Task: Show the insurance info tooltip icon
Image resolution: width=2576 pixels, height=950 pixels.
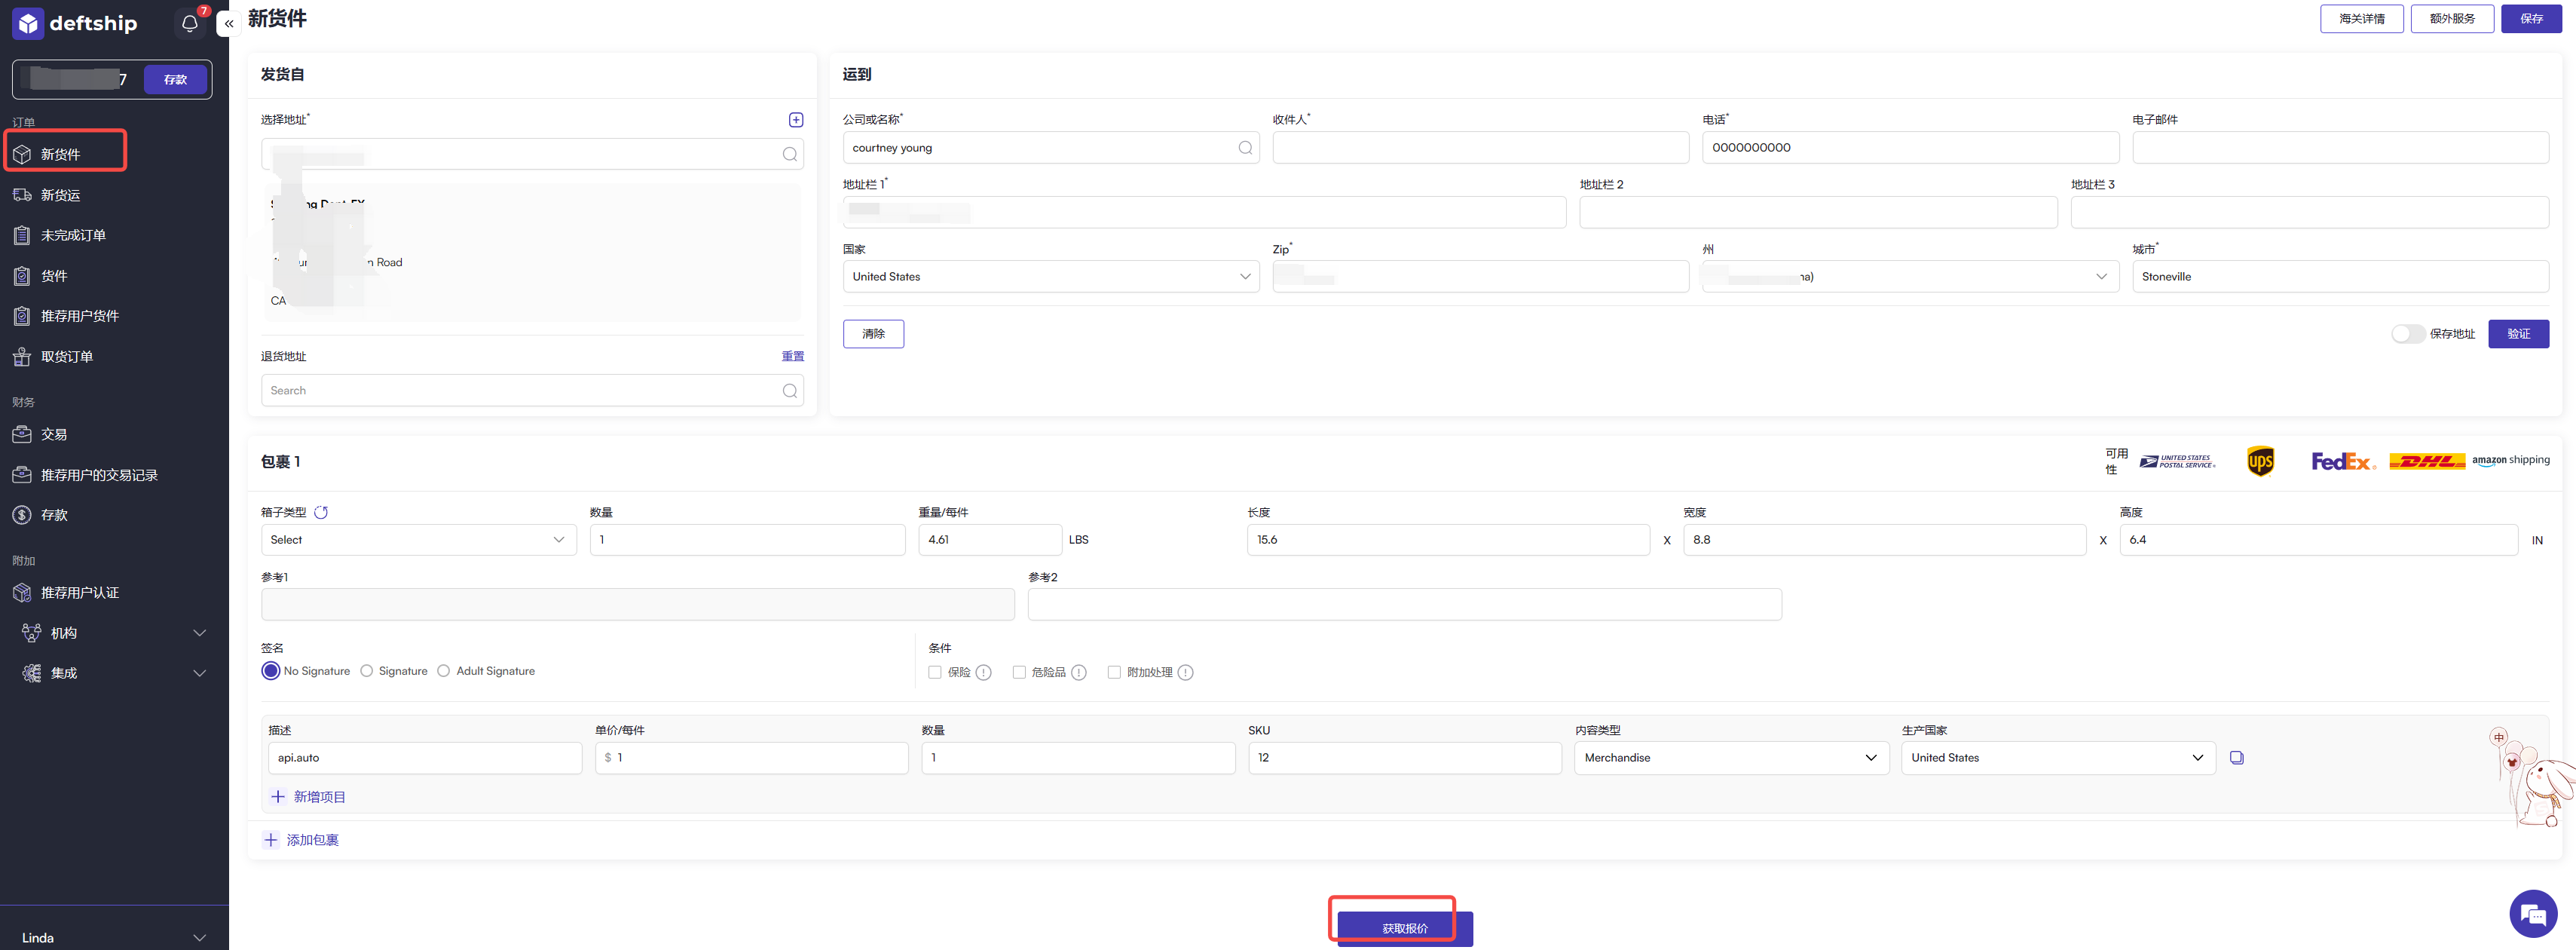Action: pos(984,672)
